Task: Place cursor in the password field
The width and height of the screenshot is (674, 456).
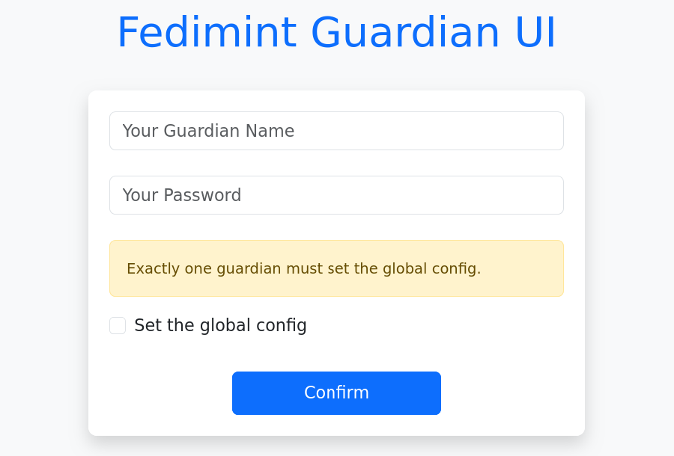Action: 336,195
